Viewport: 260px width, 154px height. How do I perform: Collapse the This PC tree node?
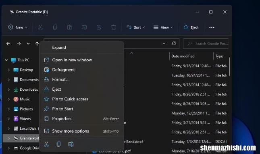tap(6, 60)
